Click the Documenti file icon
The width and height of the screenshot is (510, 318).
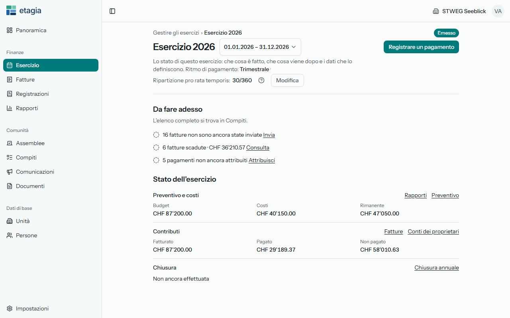[x=10, y=186]
